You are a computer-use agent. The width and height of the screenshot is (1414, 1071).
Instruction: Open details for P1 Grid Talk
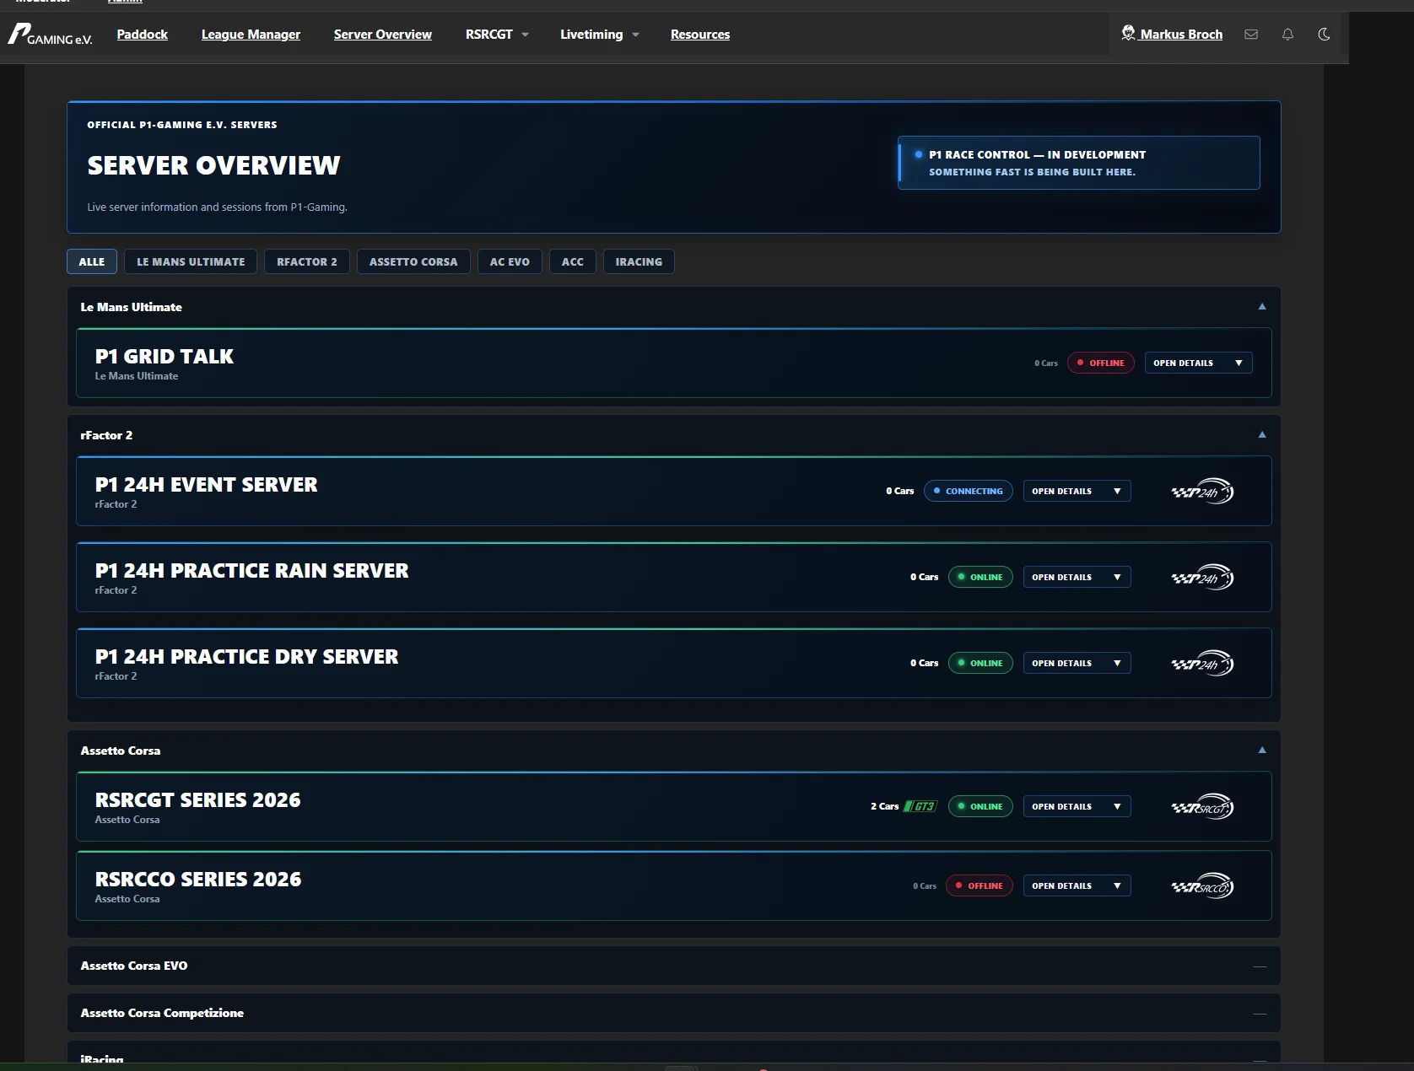coord(1198,363)
